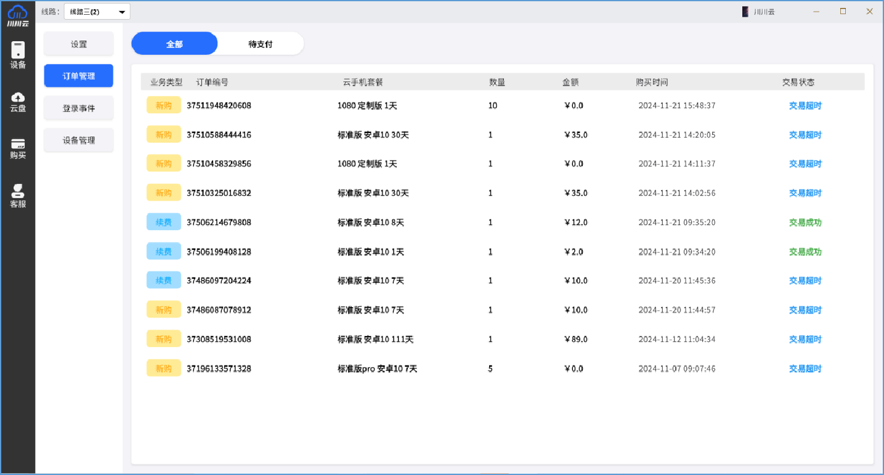Expand the 线路 line selection dropdown
This screenshot has width=884, height=475.
click(97, 12)
